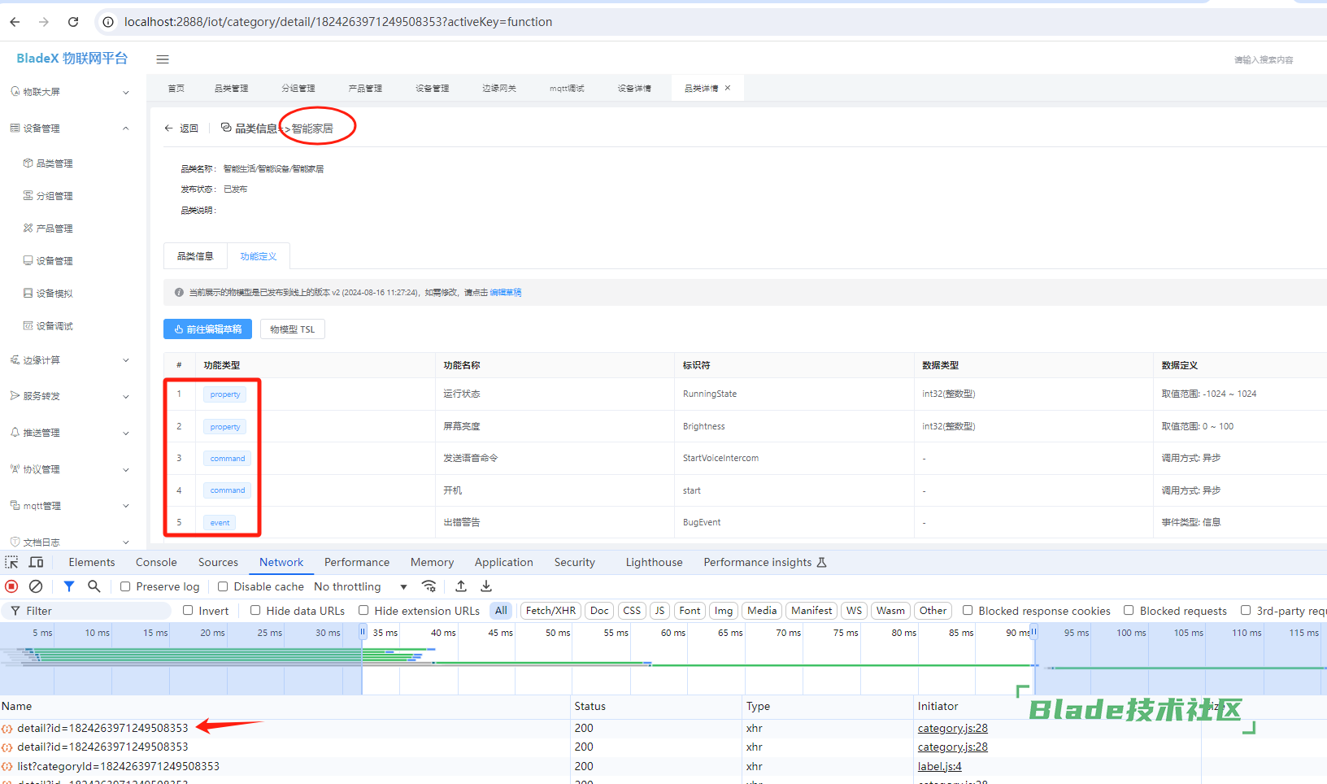This screenshot has width=1327, height=784.
Task: Click the 请输入搜索内容 search box
Action: [x=1264, y=59]
